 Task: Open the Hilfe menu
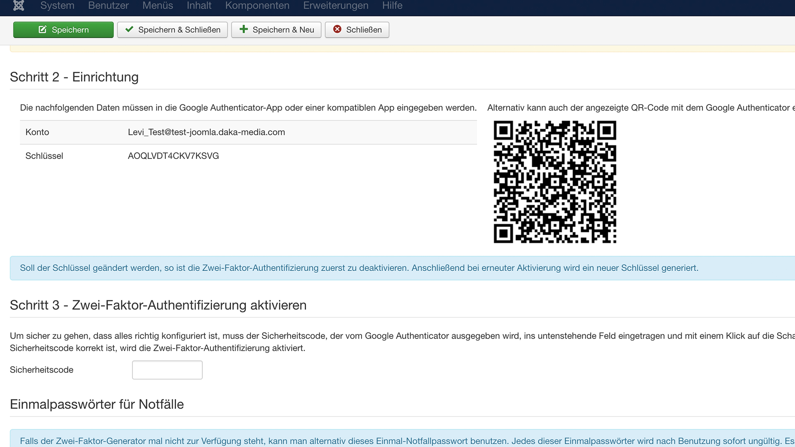tap(392, 5)
